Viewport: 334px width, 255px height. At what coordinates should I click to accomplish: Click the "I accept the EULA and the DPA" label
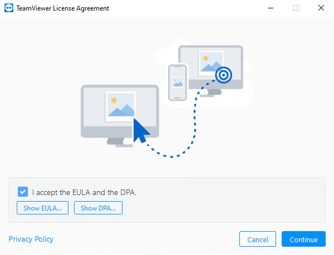pyautogui.click(x=84, y=193)
